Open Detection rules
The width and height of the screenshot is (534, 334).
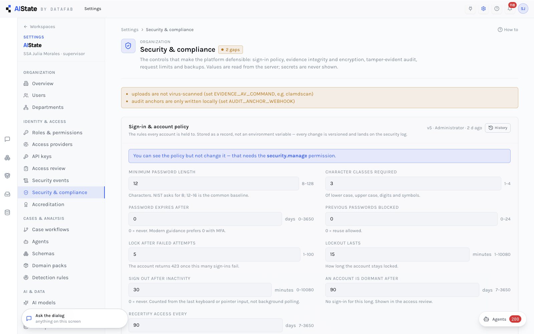(61, 278)
